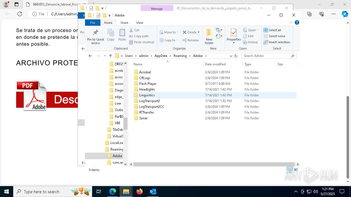Click AppData in the address breadcrumb
The image size is (351, 197).
(161, 56)
